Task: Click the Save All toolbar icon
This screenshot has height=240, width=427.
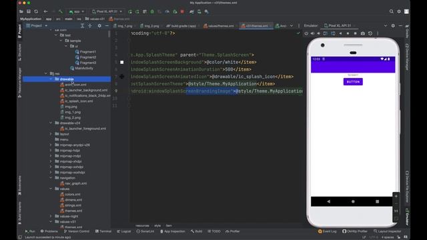Action: [x=29, y=12]
